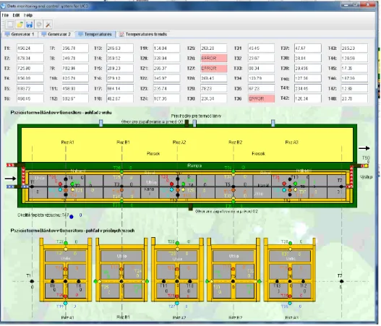Click the T7 temperature value field
The image size is (381, 326).
(x=75, y=48)
